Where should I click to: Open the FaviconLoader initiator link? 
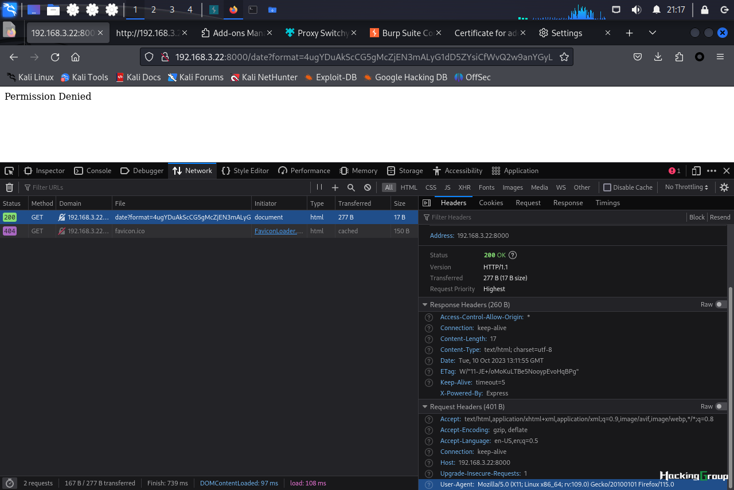point(279,231)
